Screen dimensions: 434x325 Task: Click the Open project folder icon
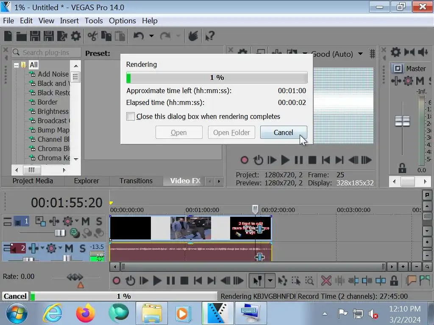(x=21, y=36)
